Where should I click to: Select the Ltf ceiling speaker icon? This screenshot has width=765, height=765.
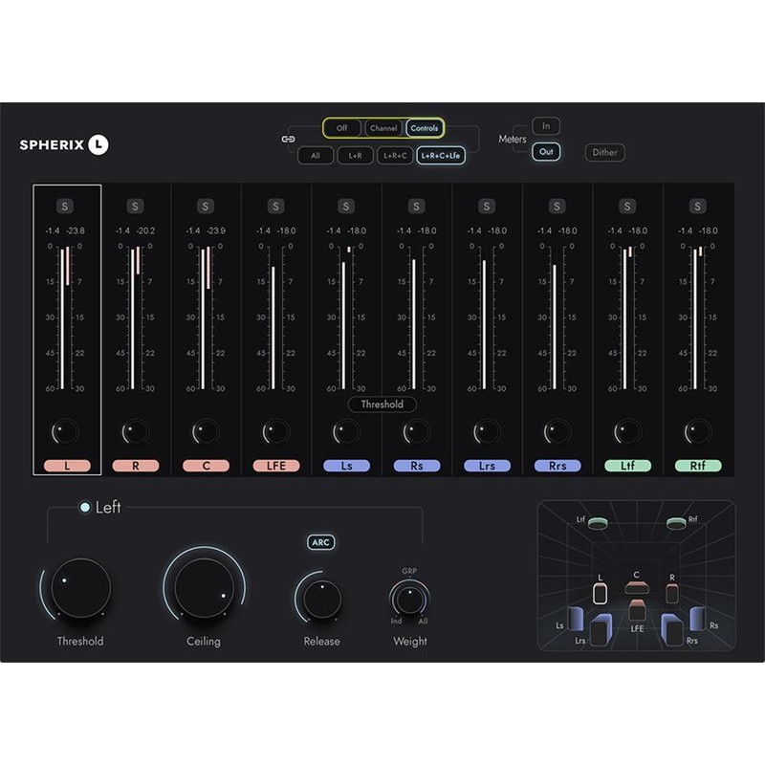597,522
